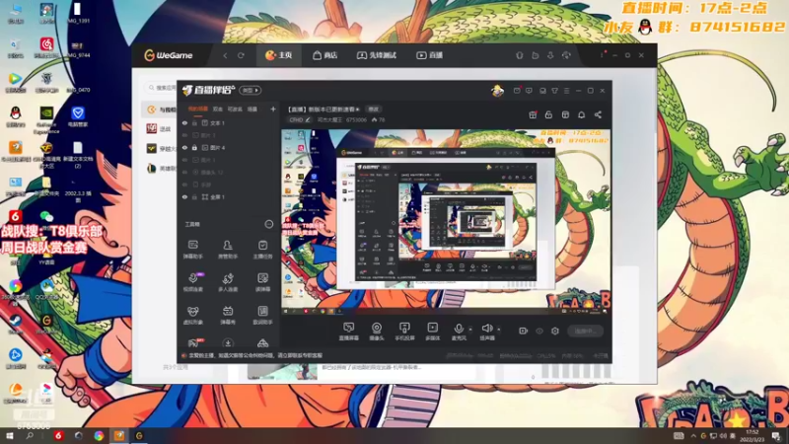789x444 pixels.
Task: Click WeGame search apps field
Action: click(161, 88)
